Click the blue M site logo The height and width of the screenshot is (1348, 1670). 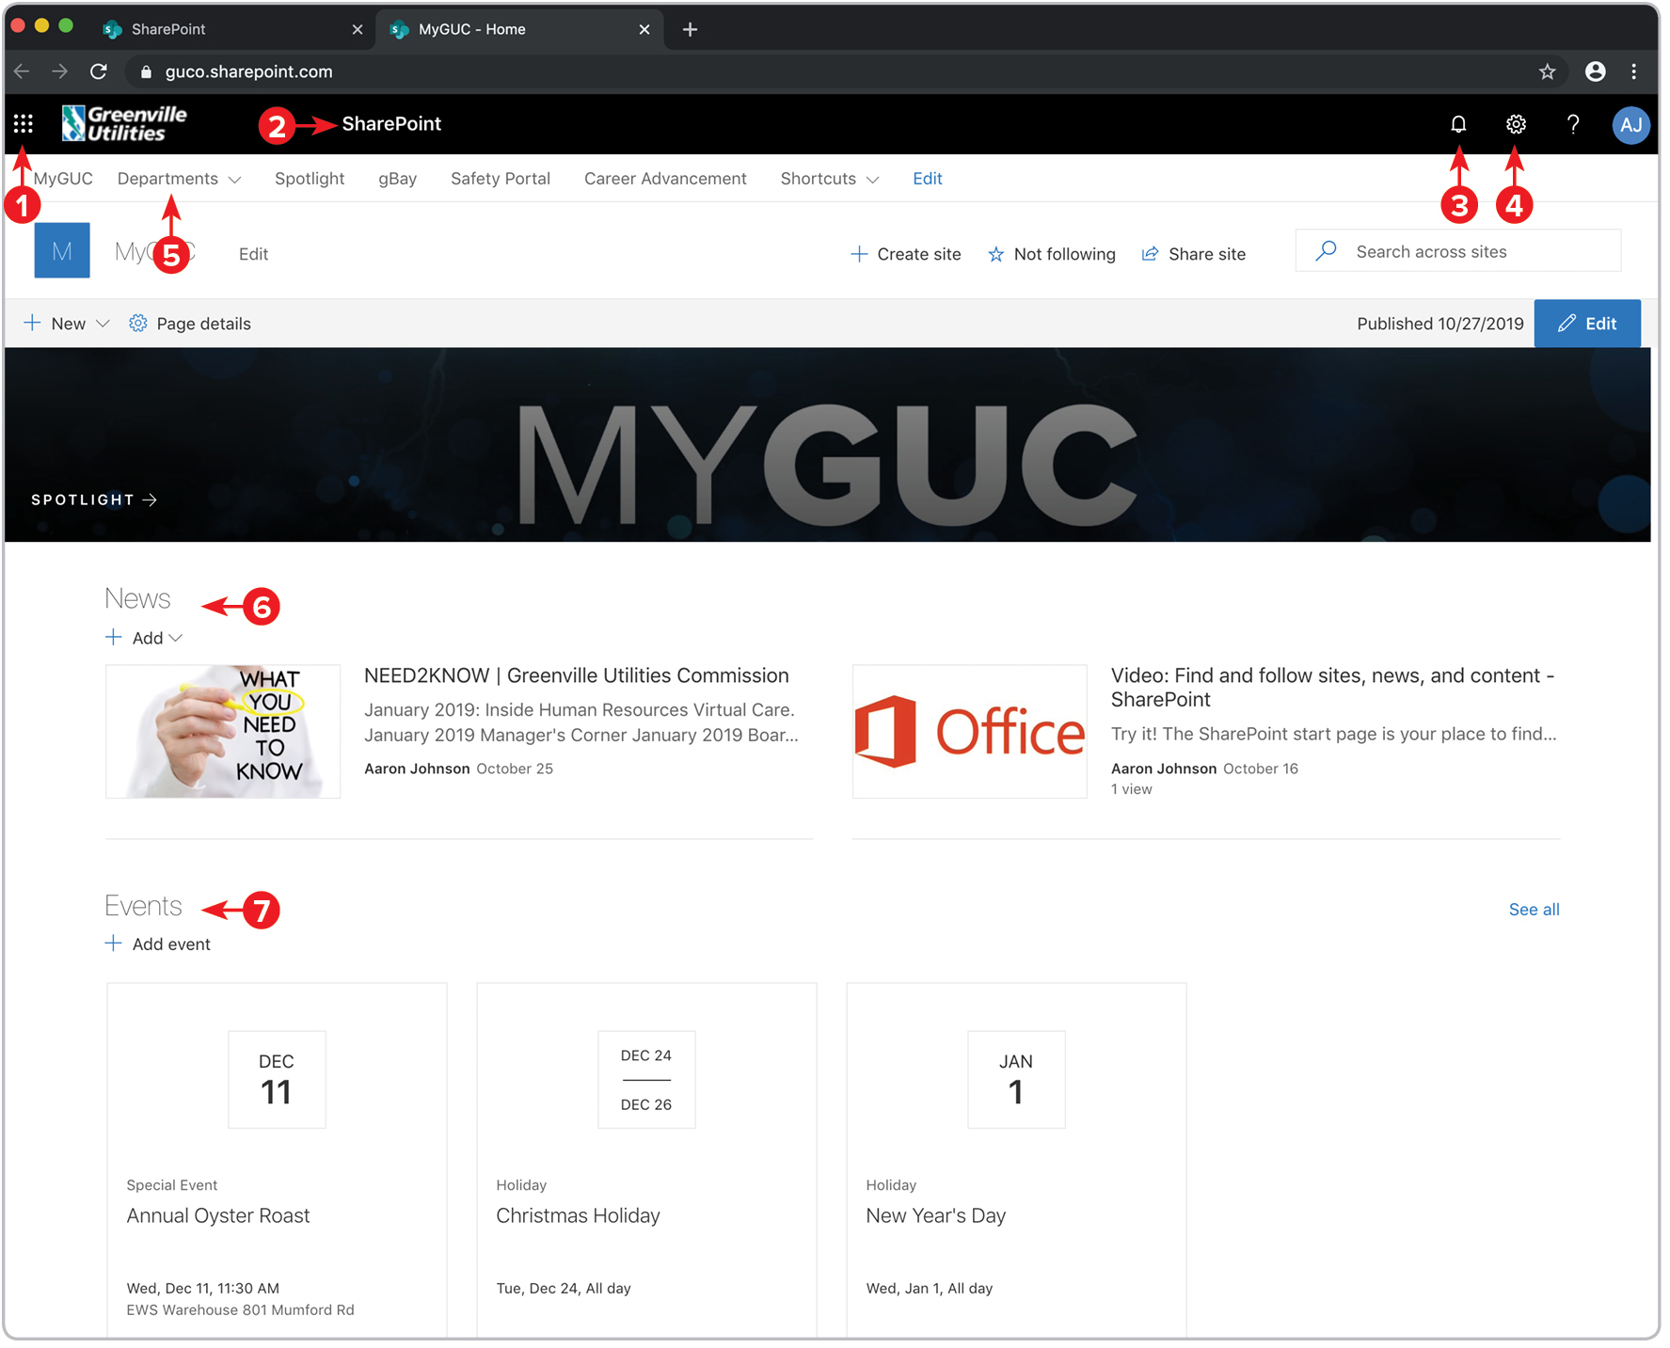[62, 250]
